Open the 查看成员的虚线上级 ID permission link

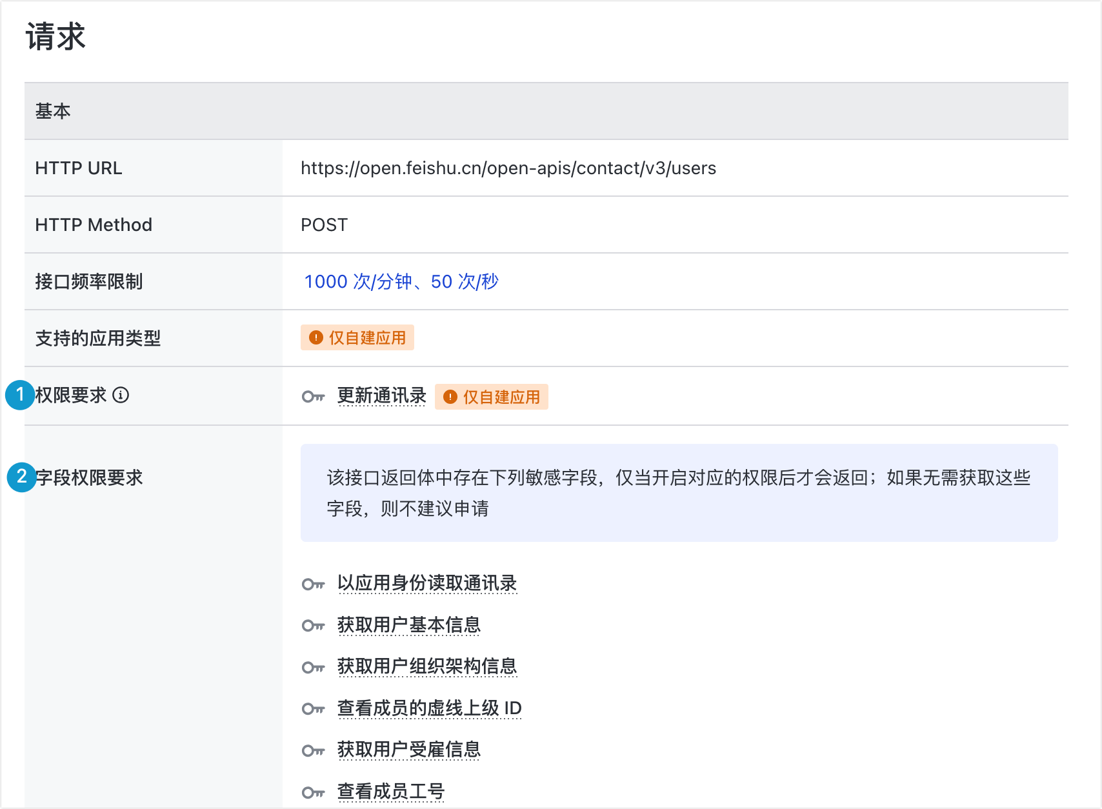(x=429, y=708)
